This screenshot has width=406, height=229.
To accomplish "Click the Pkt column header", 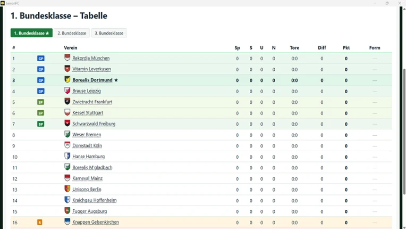I will (x=346, y=48).
